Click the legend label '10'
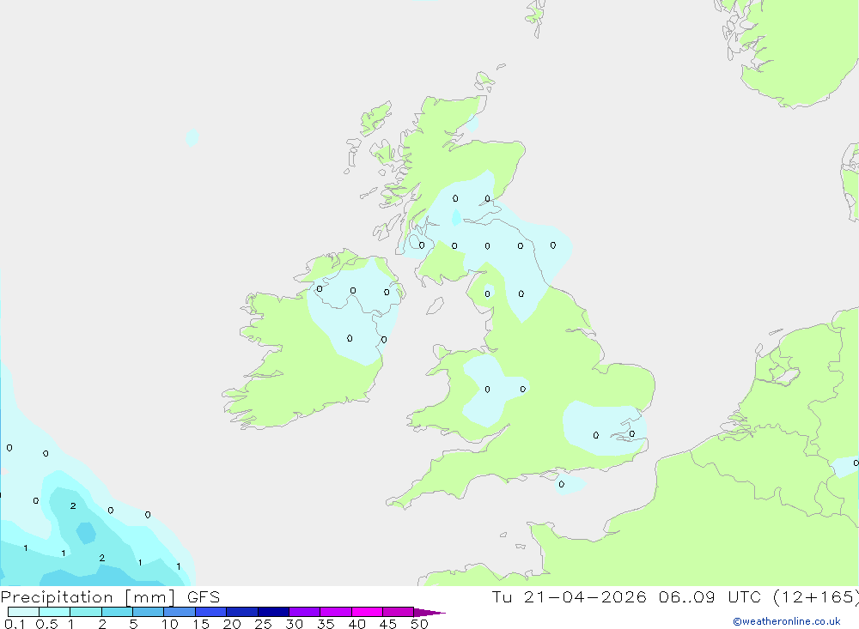Viewport: 859px width, 629px height. click(x=170, y=624)
